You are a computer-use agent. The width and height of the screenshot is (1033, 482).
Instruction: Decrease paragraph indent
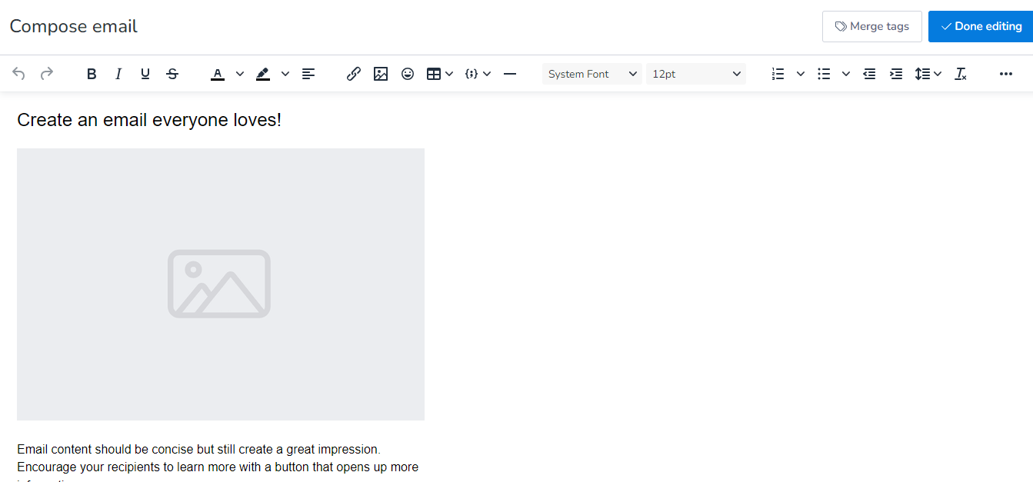click(869, 73)
